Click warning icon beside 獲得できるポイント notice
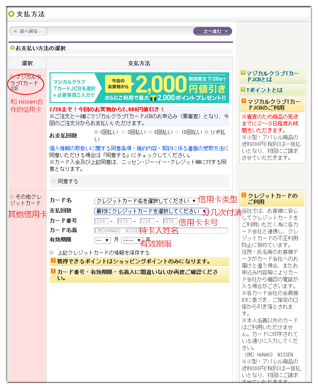The height and width of the screenshot is (389, 318). pos(53,261)
